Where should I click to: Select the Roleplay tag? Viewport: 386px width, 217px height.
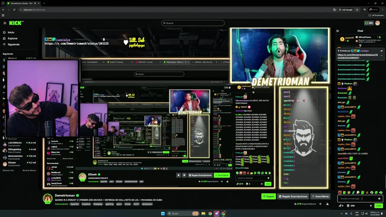[98, 204]
